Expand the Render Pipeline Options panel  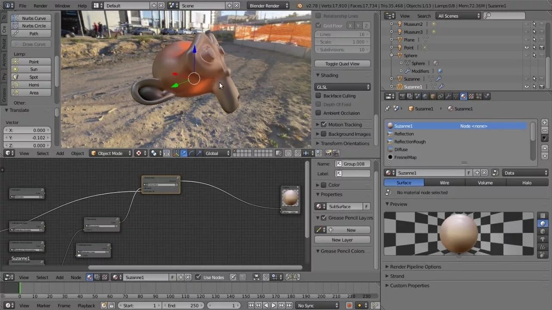click(x=415, y=267)
